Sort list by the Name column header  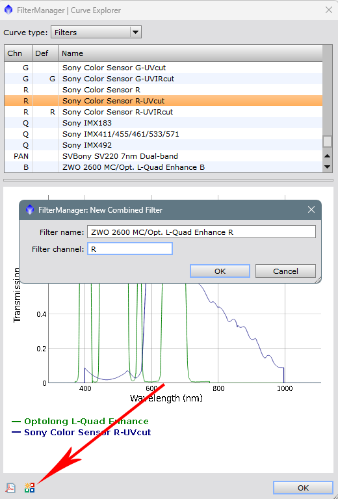coord(191,53)
